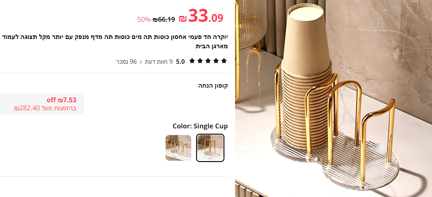Click the coupon minimum order ₪282.40 text
The image size is (432, 197).
click(45, 108)
